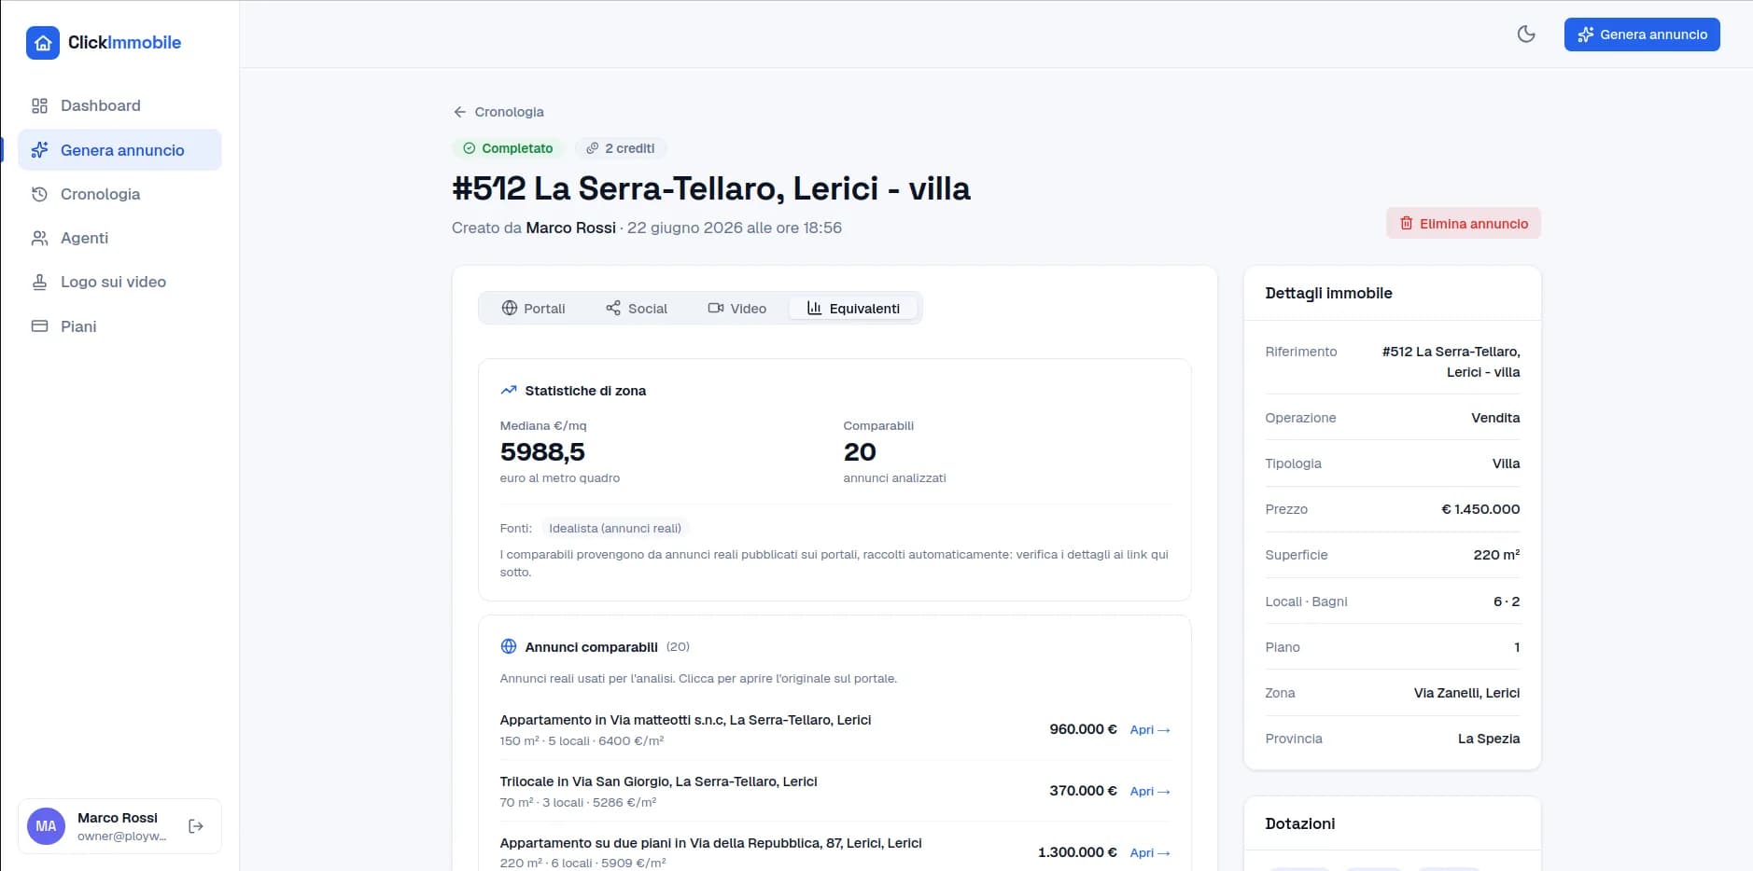This screenshot has width=1753, height=871.
Task: Click the Agenti people icon
Action: [39, 238]
